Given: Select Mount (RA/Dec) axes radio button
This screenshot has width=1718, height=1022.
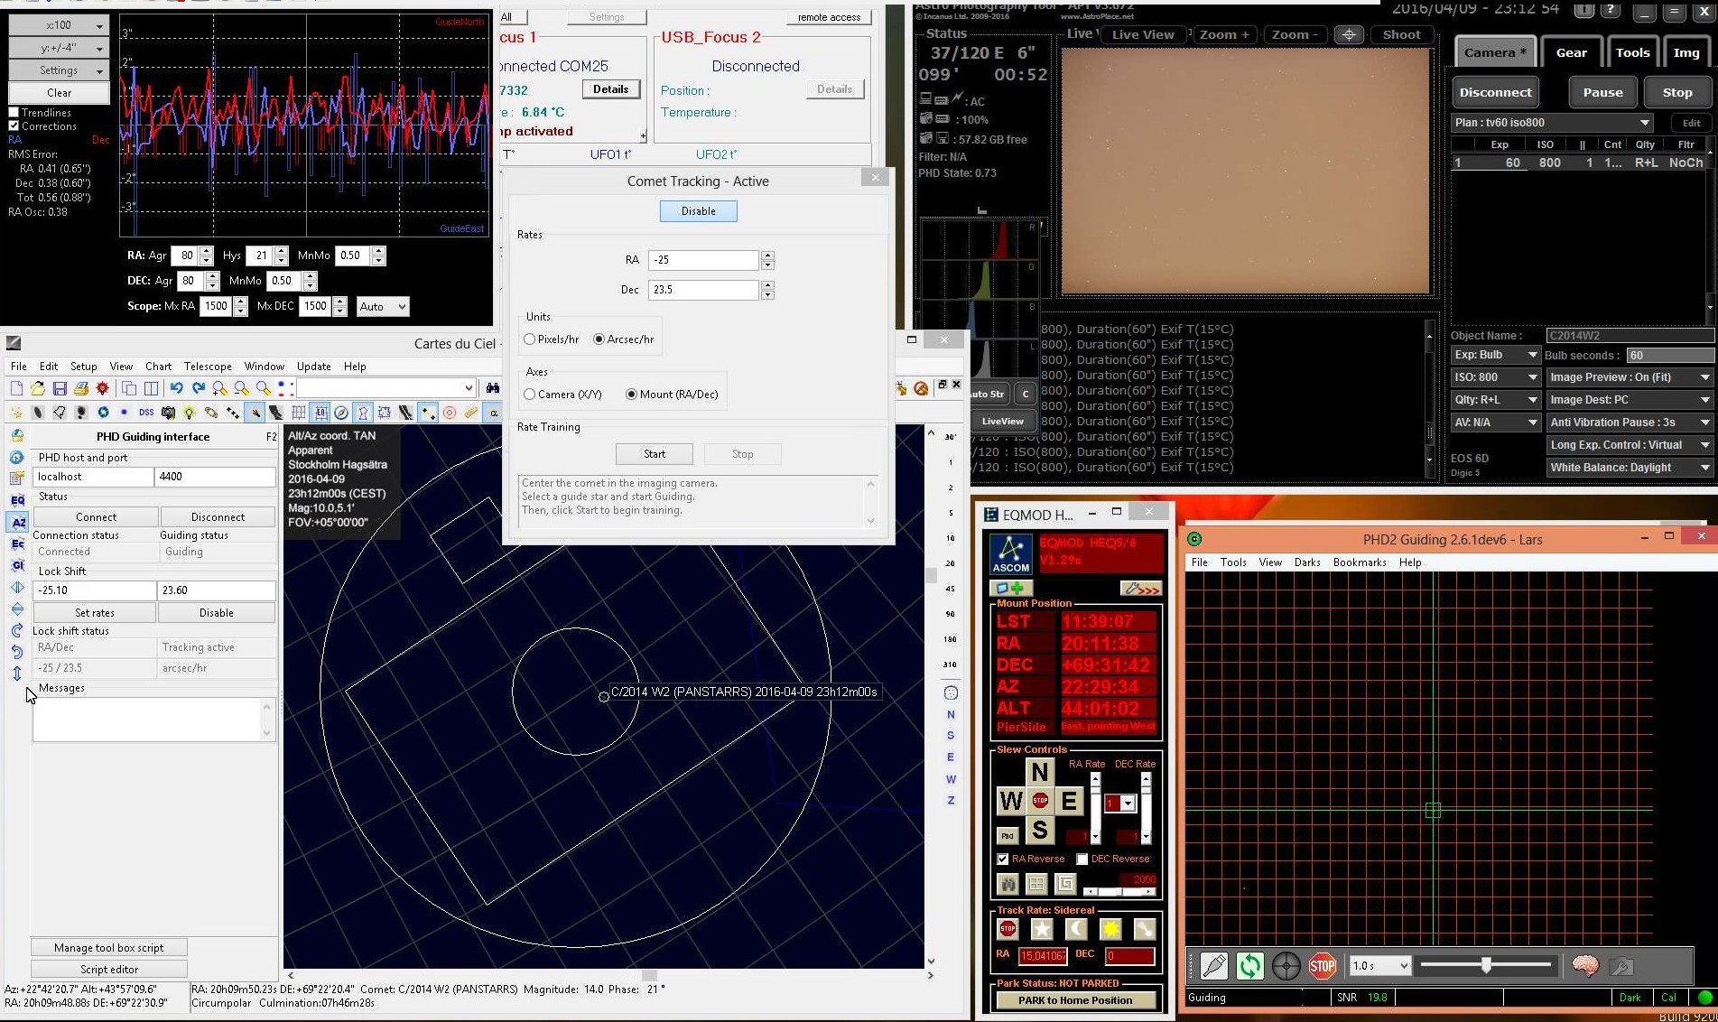Looking at the screenshot, I should pos(631,395).
